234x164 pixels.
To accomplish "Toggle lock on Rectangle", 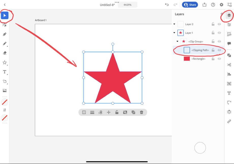I will click(x=213, y=59).
